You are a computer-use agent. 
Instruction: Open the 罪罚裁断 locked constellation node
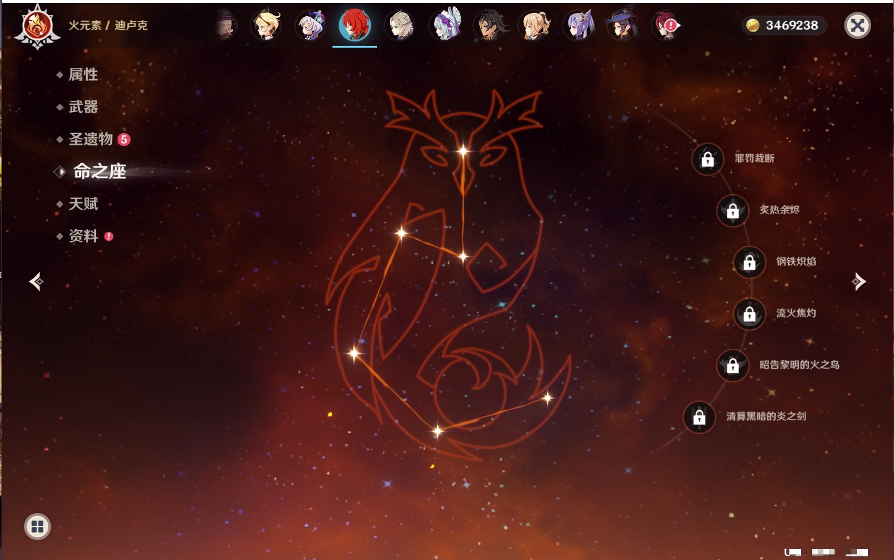[x=708, y=160]
